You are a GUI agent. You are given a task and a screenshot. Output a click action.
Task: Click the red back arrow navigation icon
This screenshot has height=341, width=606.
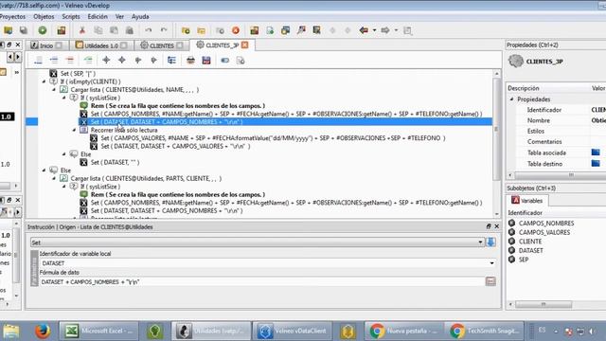[x=364, y=30]
